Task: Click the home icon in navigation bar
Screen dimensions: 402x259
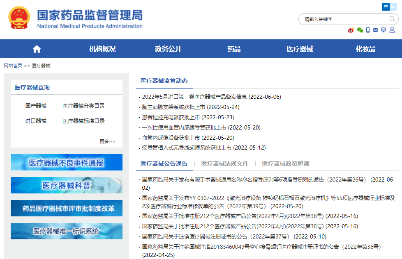Action: click(x=36, y=49)
